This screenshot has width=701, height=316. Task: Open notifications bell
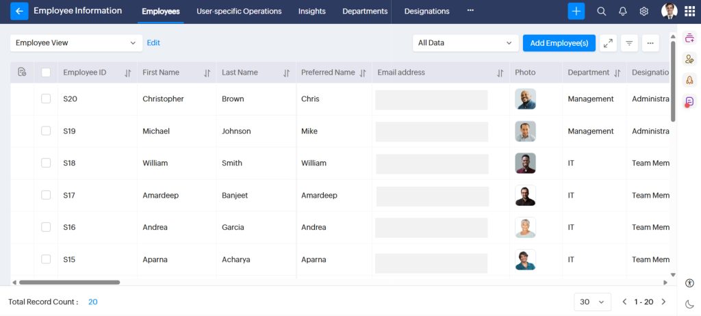[x=623, y=12]
